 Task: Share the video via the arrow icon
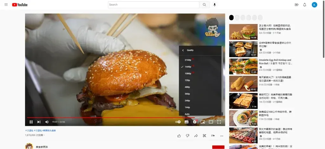pos(196,136)
